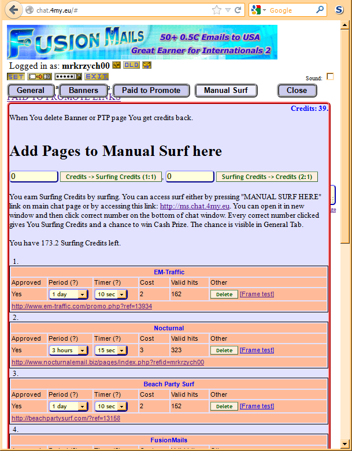
Task: Click the Fusion Mails banner ad
Action: click(x=142, y=42)
